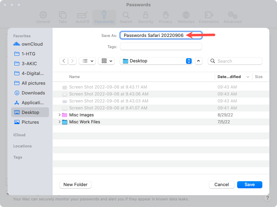This screenshot has height=207, width=277.
Task: Open the icon grouping options dropdown
Action: tap(106, 61)
